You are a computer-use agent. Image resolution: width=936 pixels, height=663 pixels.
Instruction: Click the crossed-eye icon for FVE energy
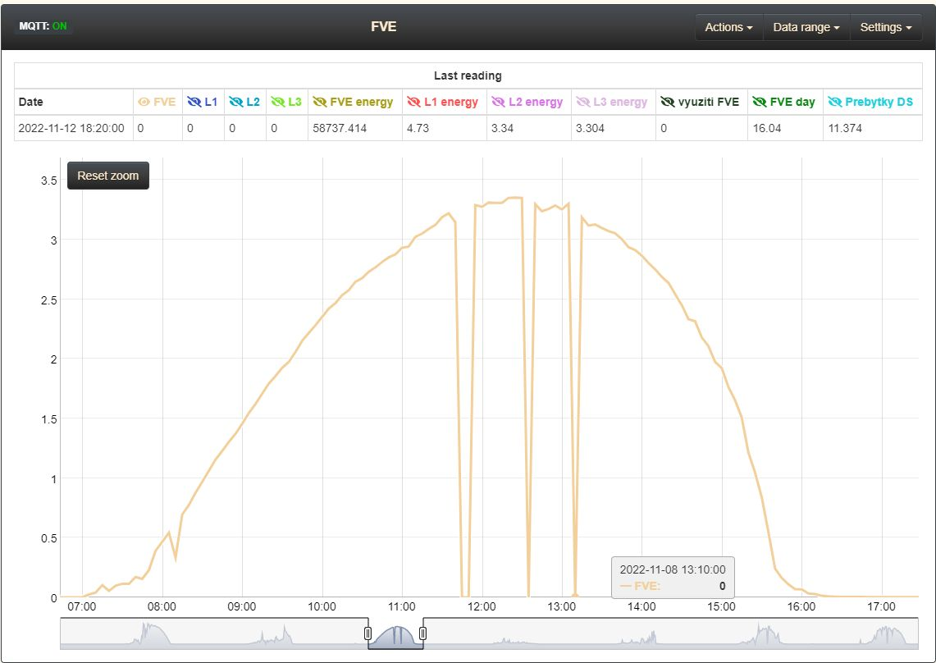(320, 103)
